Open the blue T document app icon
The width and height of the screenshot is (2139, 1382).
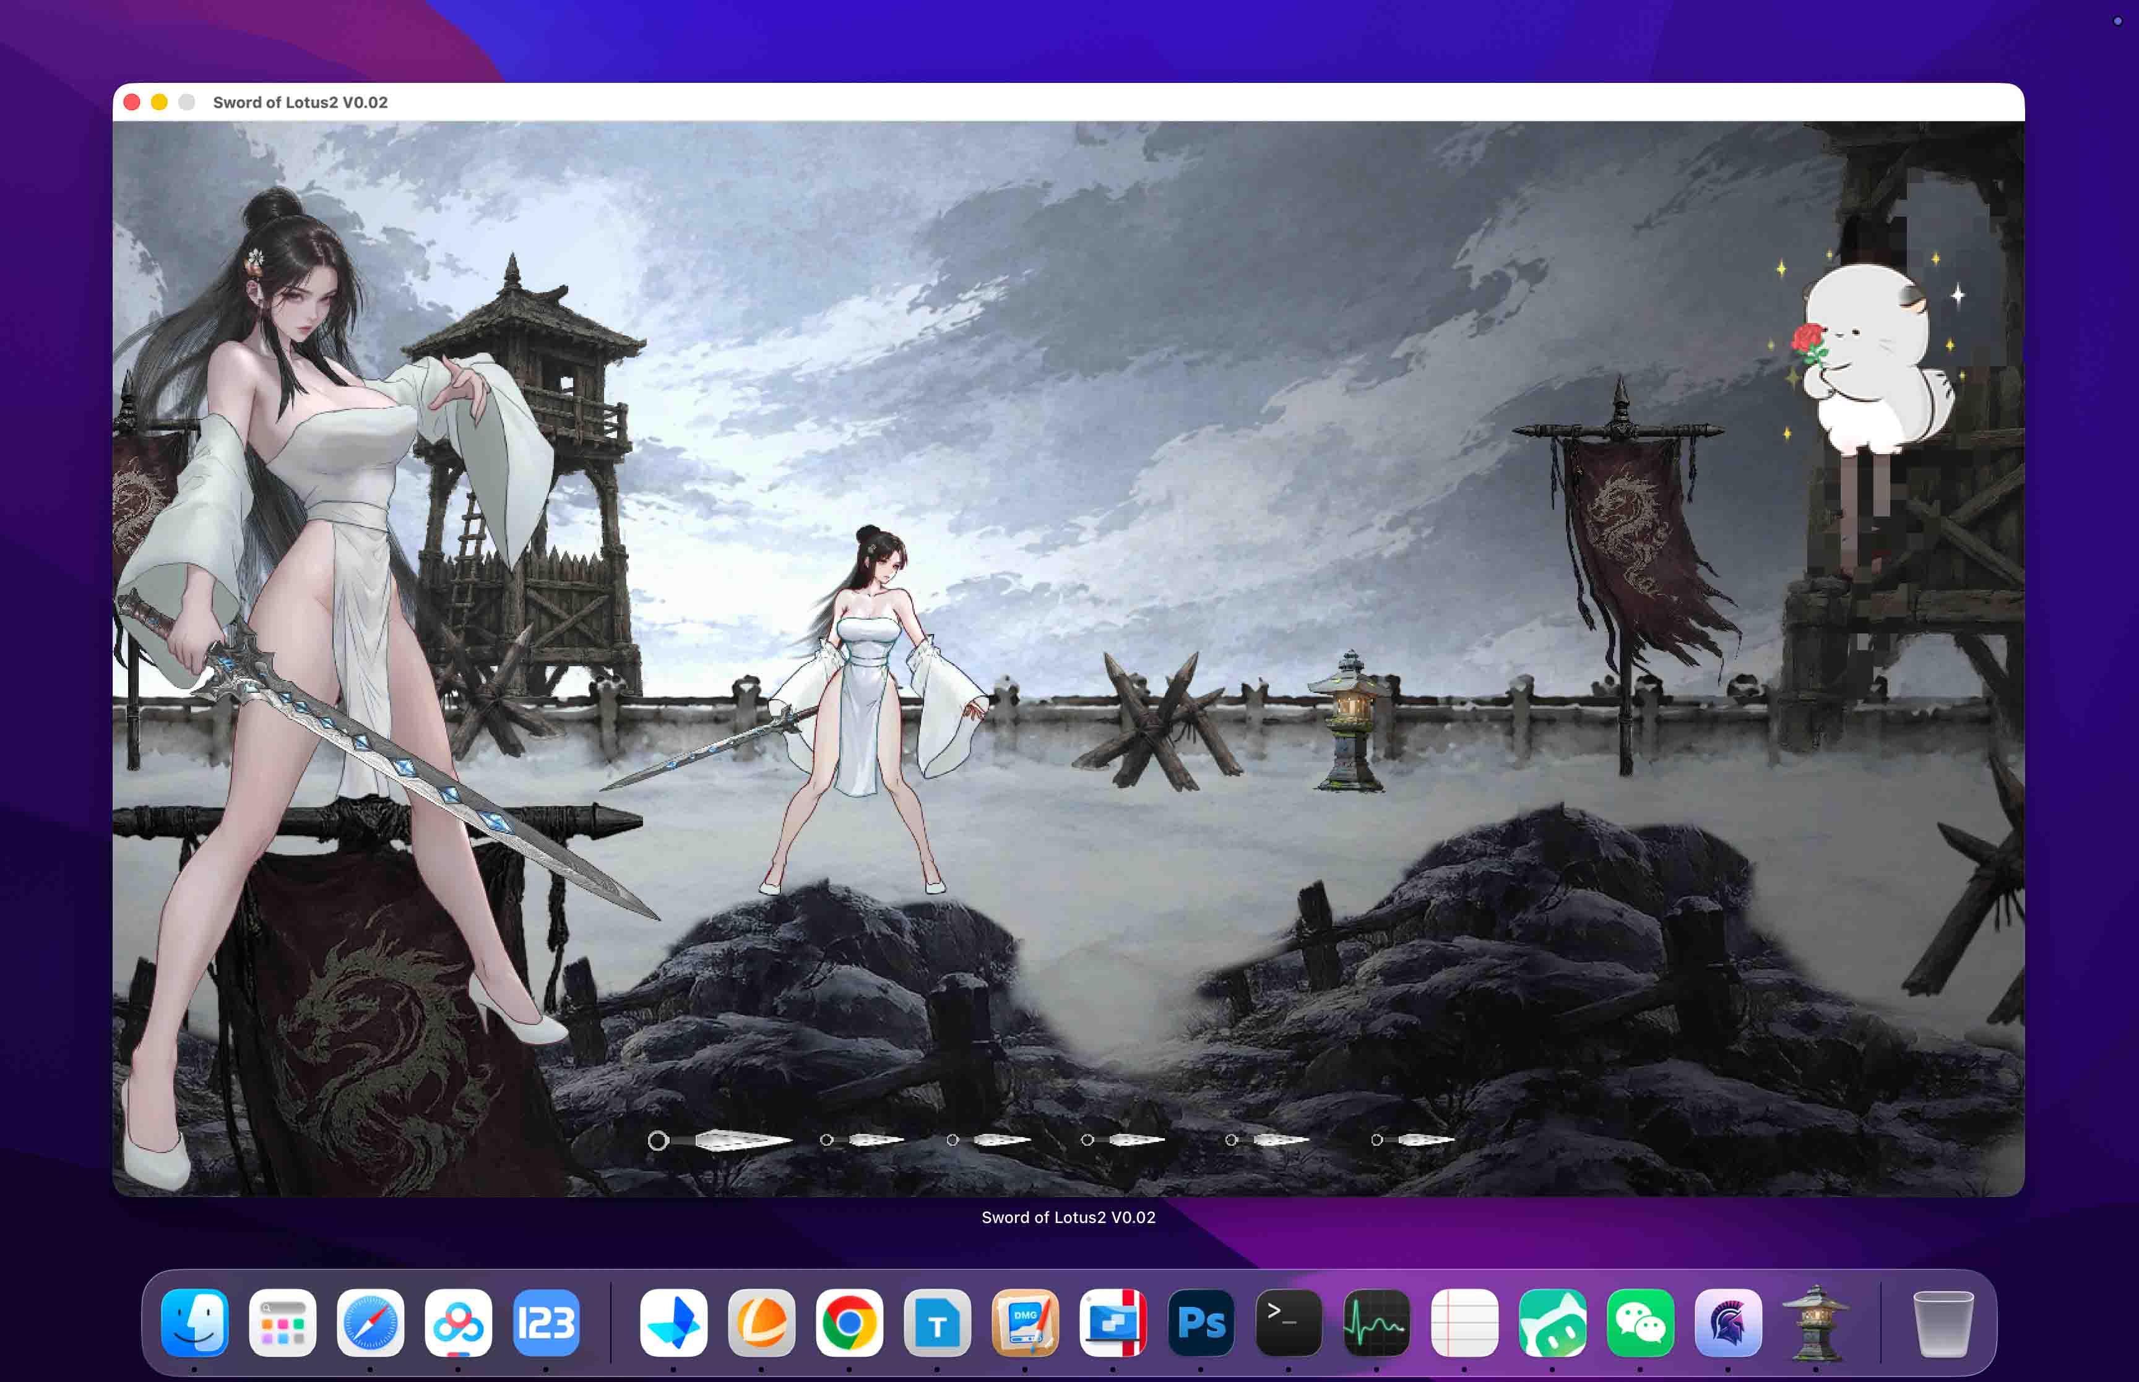(x=937, y=1323)
